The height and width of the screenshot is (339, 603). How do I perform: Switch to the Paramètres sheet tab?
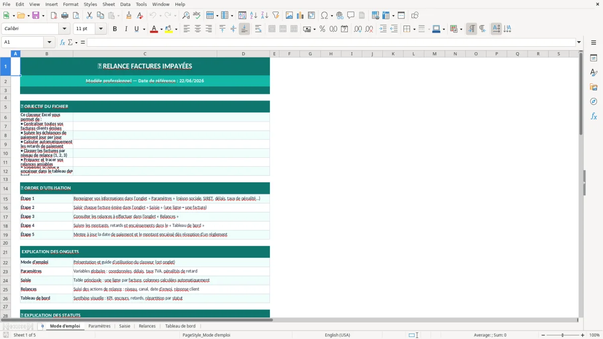click(99, 326)
